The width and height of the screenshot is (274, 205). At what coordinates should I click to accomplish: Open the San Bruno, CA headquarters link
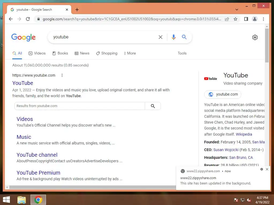coord(241,157)
